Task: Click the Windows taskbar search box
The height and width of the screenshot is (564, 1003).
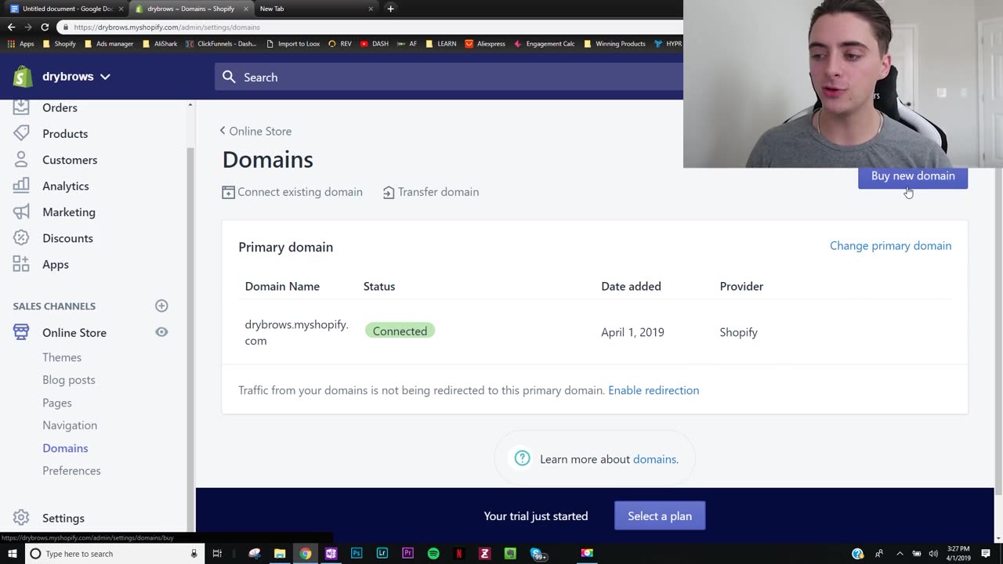Action: (x=114, y=554)
